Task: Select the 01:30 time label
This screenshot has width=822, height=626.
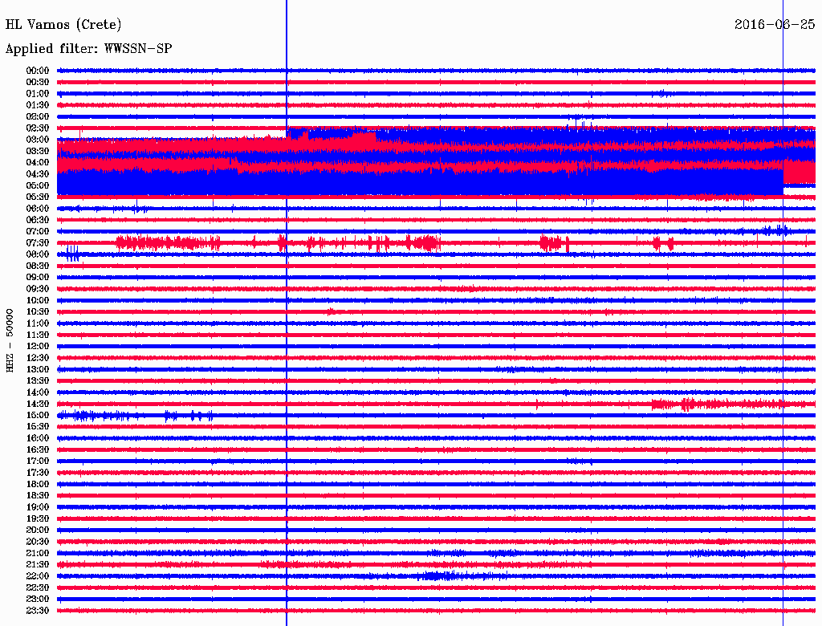Action: [x=38, y=105]
